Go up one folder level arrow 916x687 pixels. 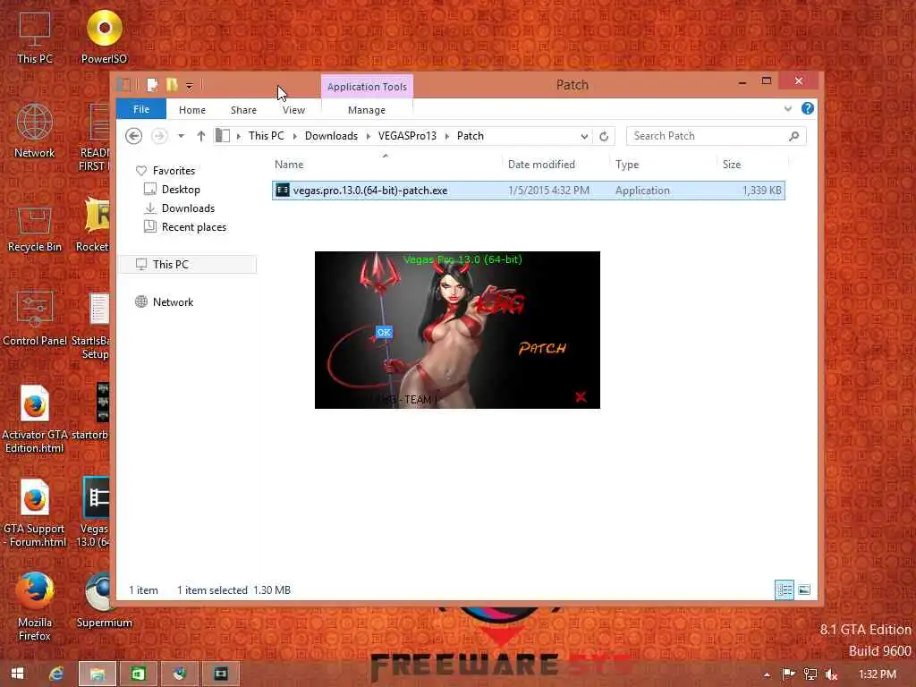(201, 136)
